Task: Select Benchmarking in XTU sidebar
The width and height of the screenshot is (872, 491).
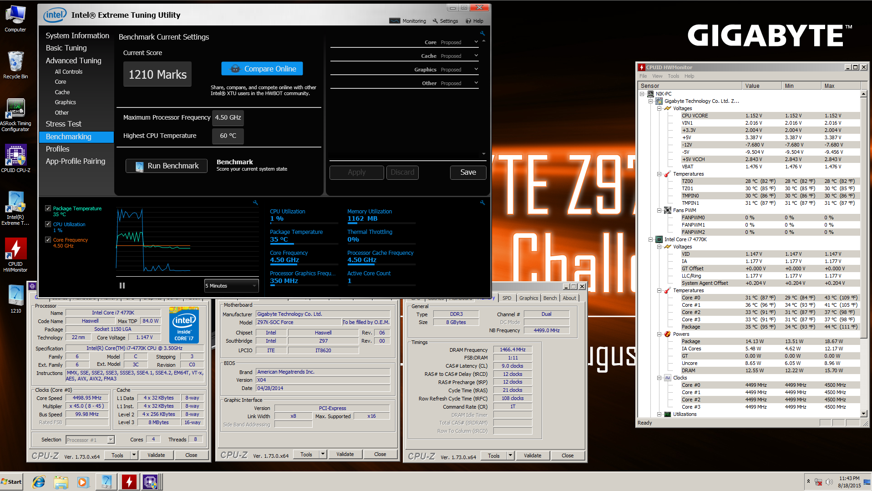Action: 76,137
